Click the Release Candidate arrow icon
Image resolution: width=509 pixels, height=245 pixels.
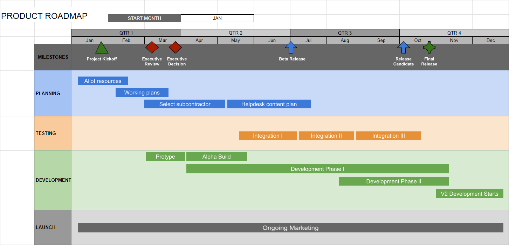[404, 48]
